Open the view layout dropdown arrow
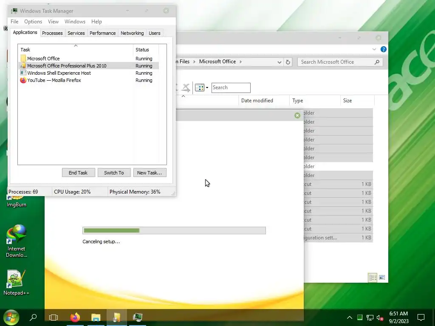This screenshot has height=326, width=435. coord(207,88)
